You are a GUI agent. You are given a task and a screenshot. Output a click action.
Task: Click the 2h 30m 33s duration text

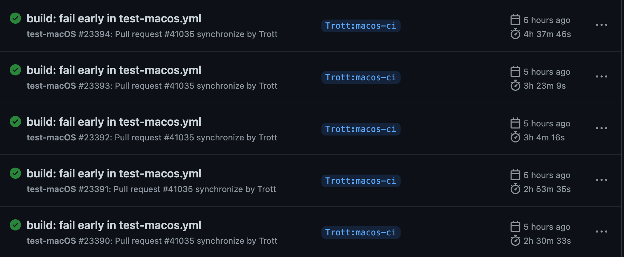point(547,241)
